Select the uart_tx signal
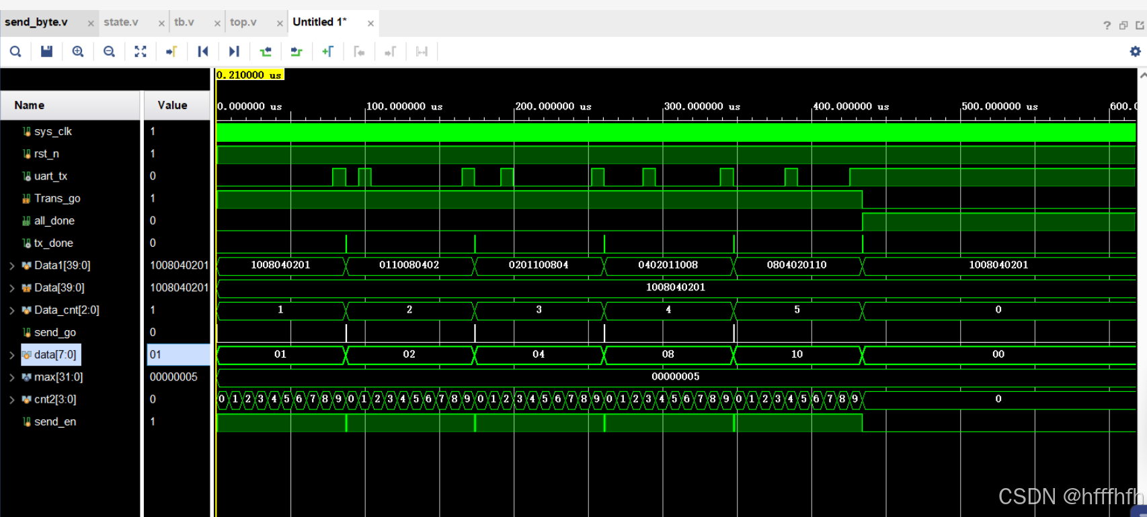The width and height of the screenshot is (1147, 517). 51,176
